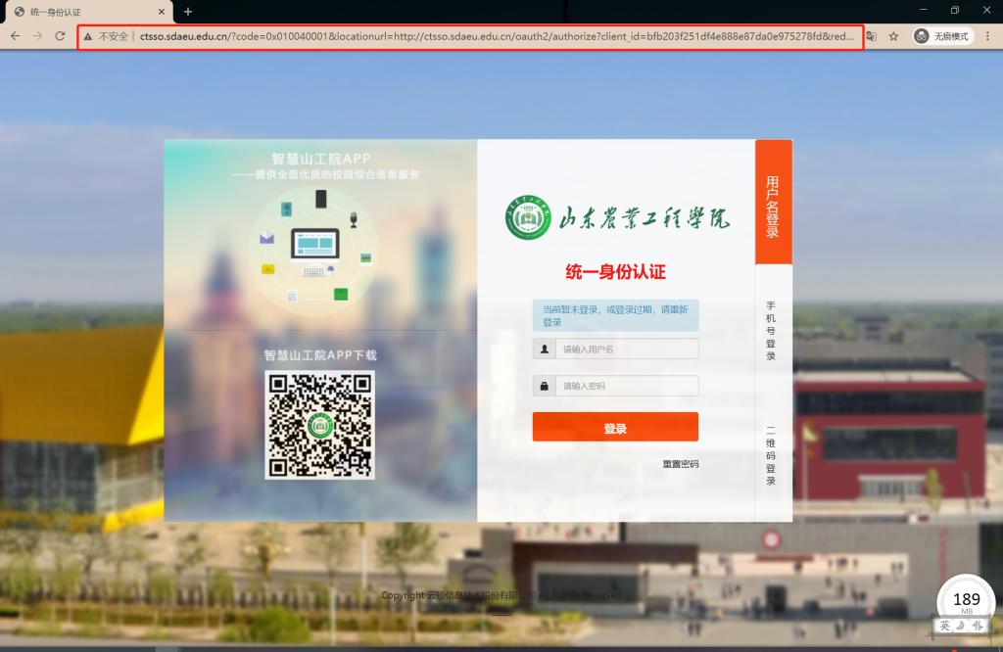Image resolution: width=1003 pixels, height=652 pixels.
Task: Toggle the moon icon on IME bar
Action: [x=961, y=626]
